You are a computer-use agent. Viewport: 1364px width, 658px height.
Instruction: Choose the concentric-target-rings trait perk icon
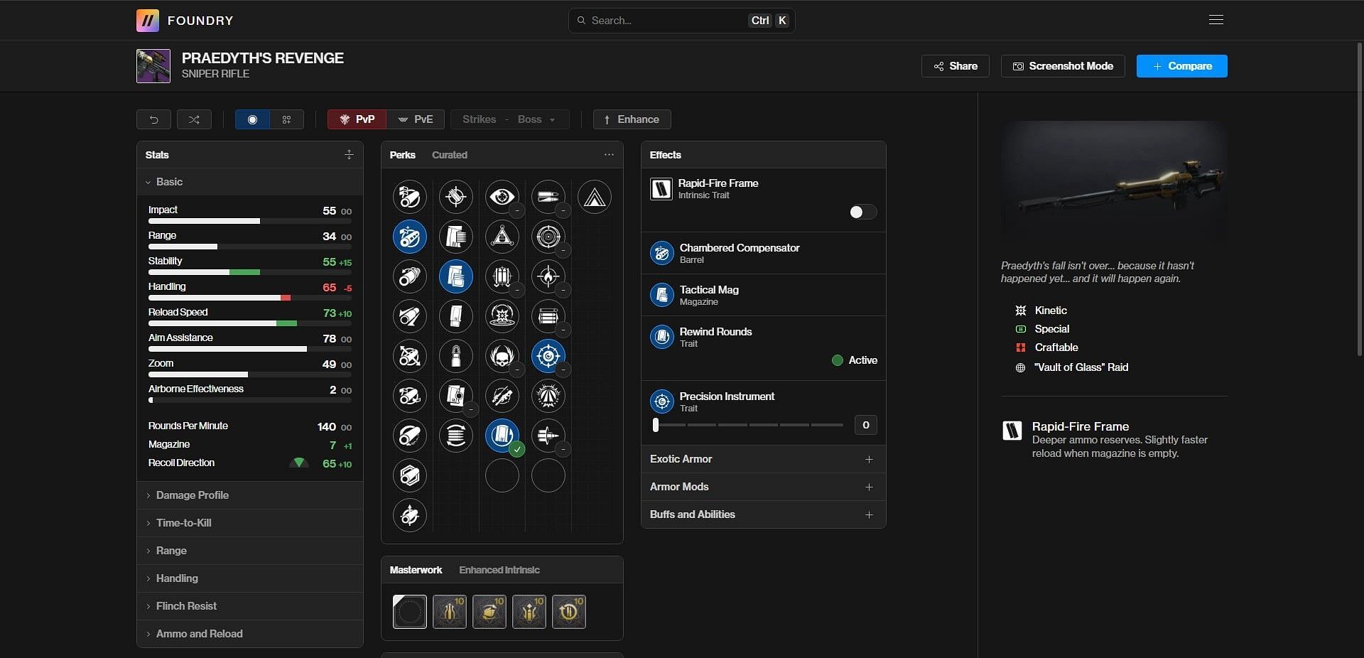[548, 237]
